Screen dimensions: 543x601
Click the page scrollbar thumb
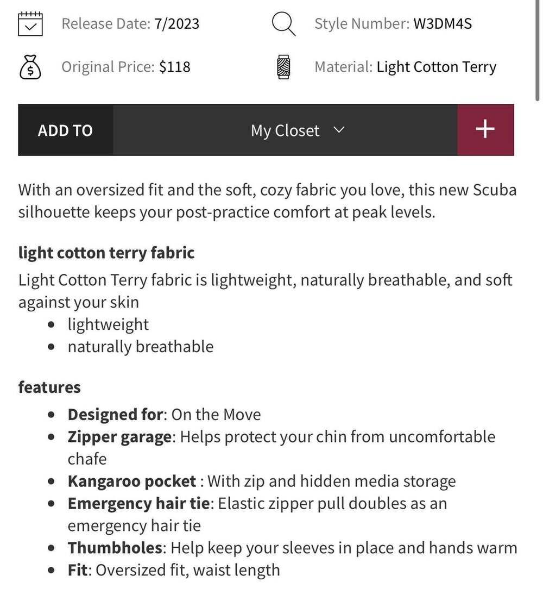pos(538,50)
